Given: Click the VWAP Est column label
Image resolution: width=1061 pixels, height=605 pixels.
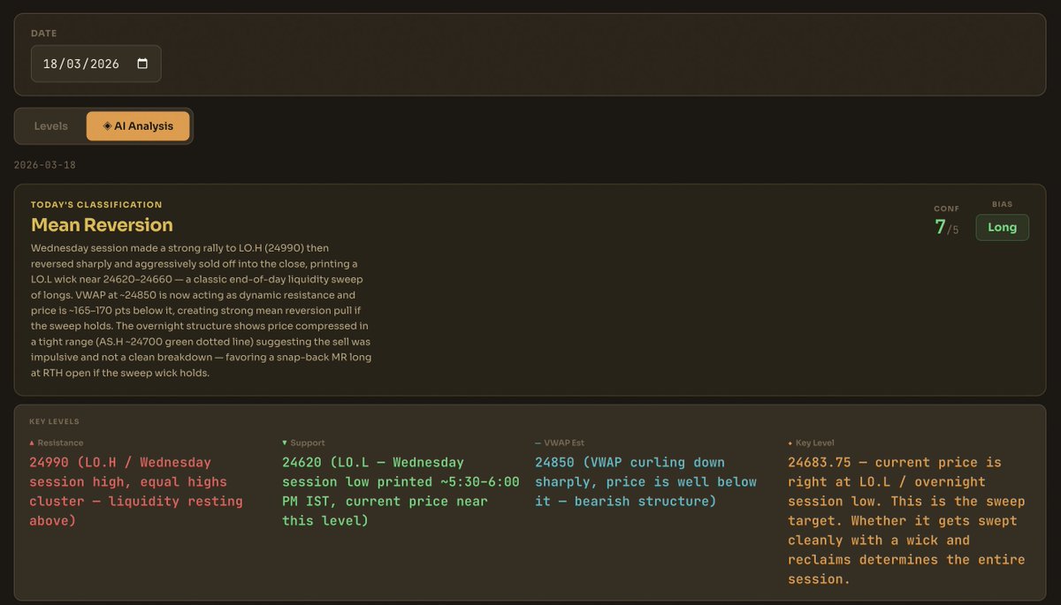Looking at the screenshot, I should [563, 443].
